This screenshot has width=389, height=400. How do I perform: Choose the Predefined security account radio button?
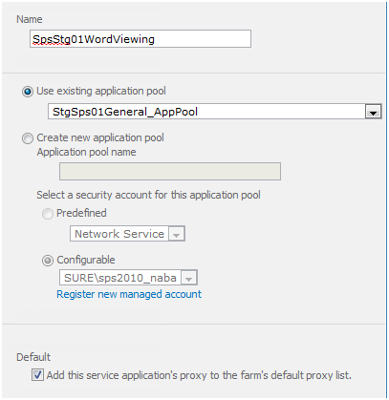coord(48,214)
